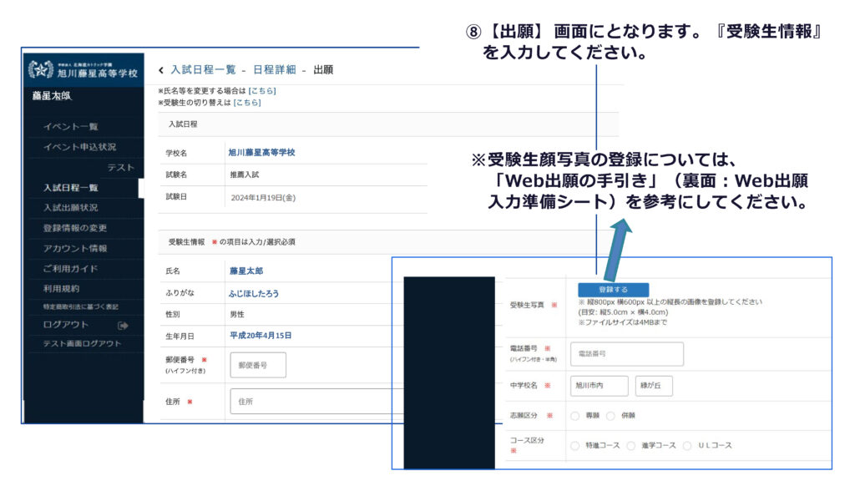Viewport: 855px width, 481px height.
Task: Go to 入試出願状況 in the sidebar
Action: click(x=70, y=207)
